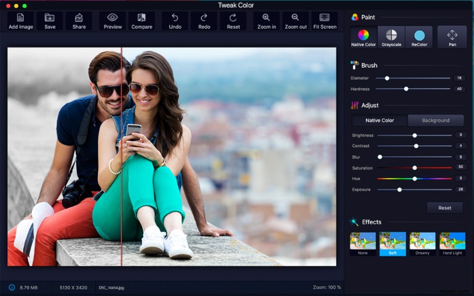474x296 pixels.
Task: Redo the last edit
Action: [x=204, y=21]
